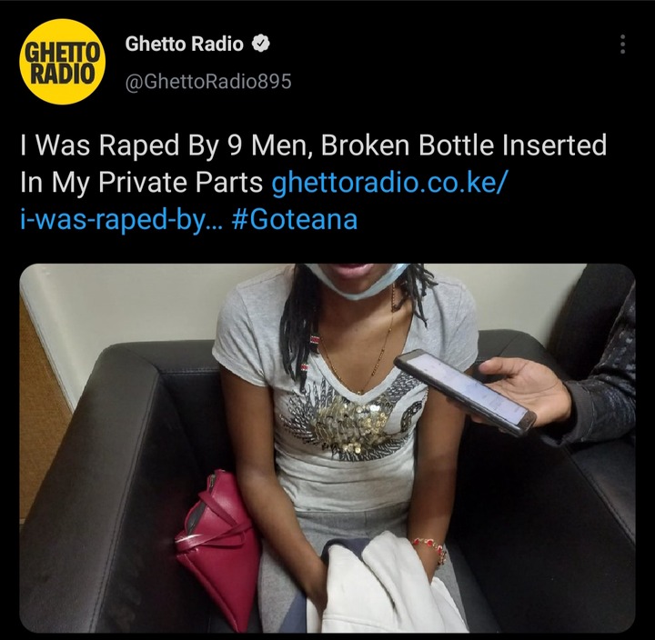Visit the @GhettoRadio895 handle
This screenshot has width=655, height=640.
[x=208, y=82]
